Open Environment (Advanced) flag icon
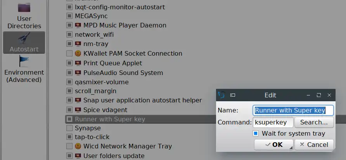 [x=24, y=61]
